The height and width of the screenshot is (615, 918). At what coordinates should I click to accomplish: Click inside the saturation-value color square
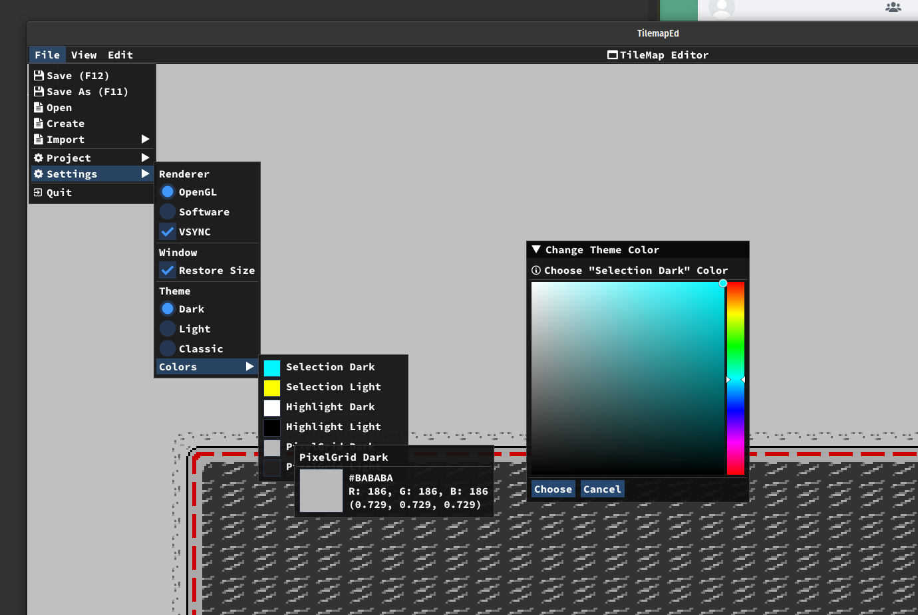pos(627,378)
